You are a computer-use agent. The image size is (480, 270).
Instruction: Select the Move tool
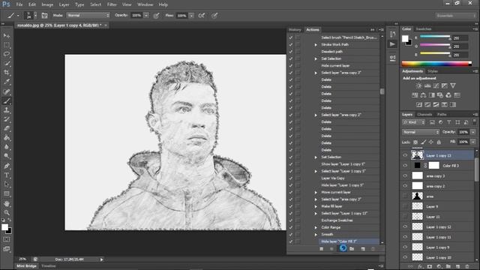point(7,36)
